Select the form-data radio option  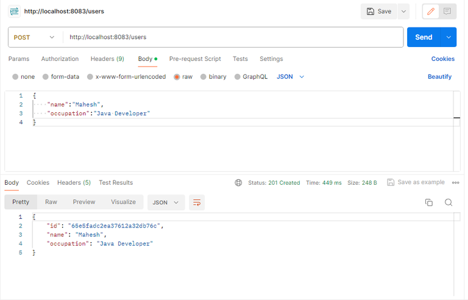pos(46,77)
